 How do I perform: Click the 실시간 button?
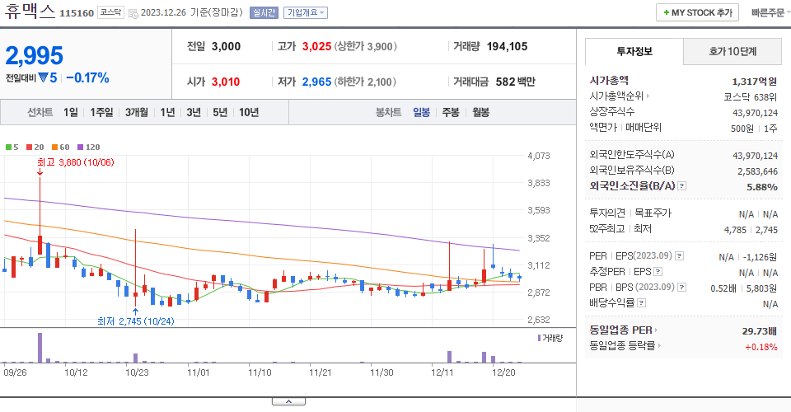(x=264, y=12)
